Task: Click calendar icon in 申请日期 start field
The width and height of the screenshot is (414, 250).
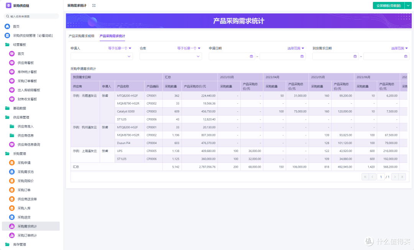Action: pos(251,56)
